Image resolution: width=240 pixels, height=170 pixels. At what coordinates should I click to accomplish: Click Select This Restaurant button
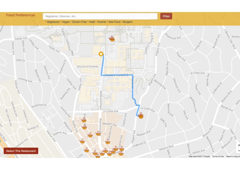tap(21, 151)
